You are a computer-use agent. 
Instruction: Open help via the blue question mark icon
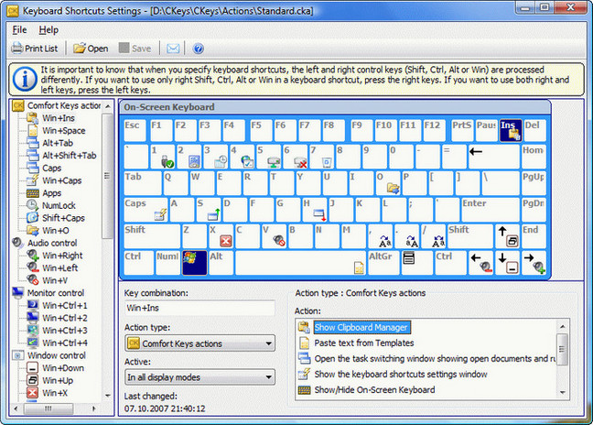pos(198,49)
